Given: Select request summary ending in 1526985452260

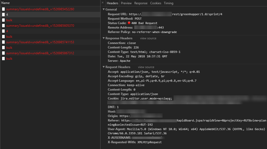Looking at the screenshot, I should (40, 9).
